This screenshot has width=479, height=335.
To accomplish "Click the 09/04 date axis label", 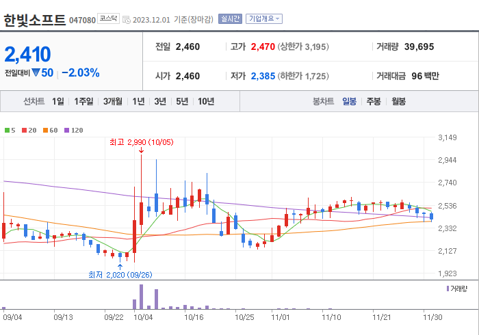I will coord(12,317).
